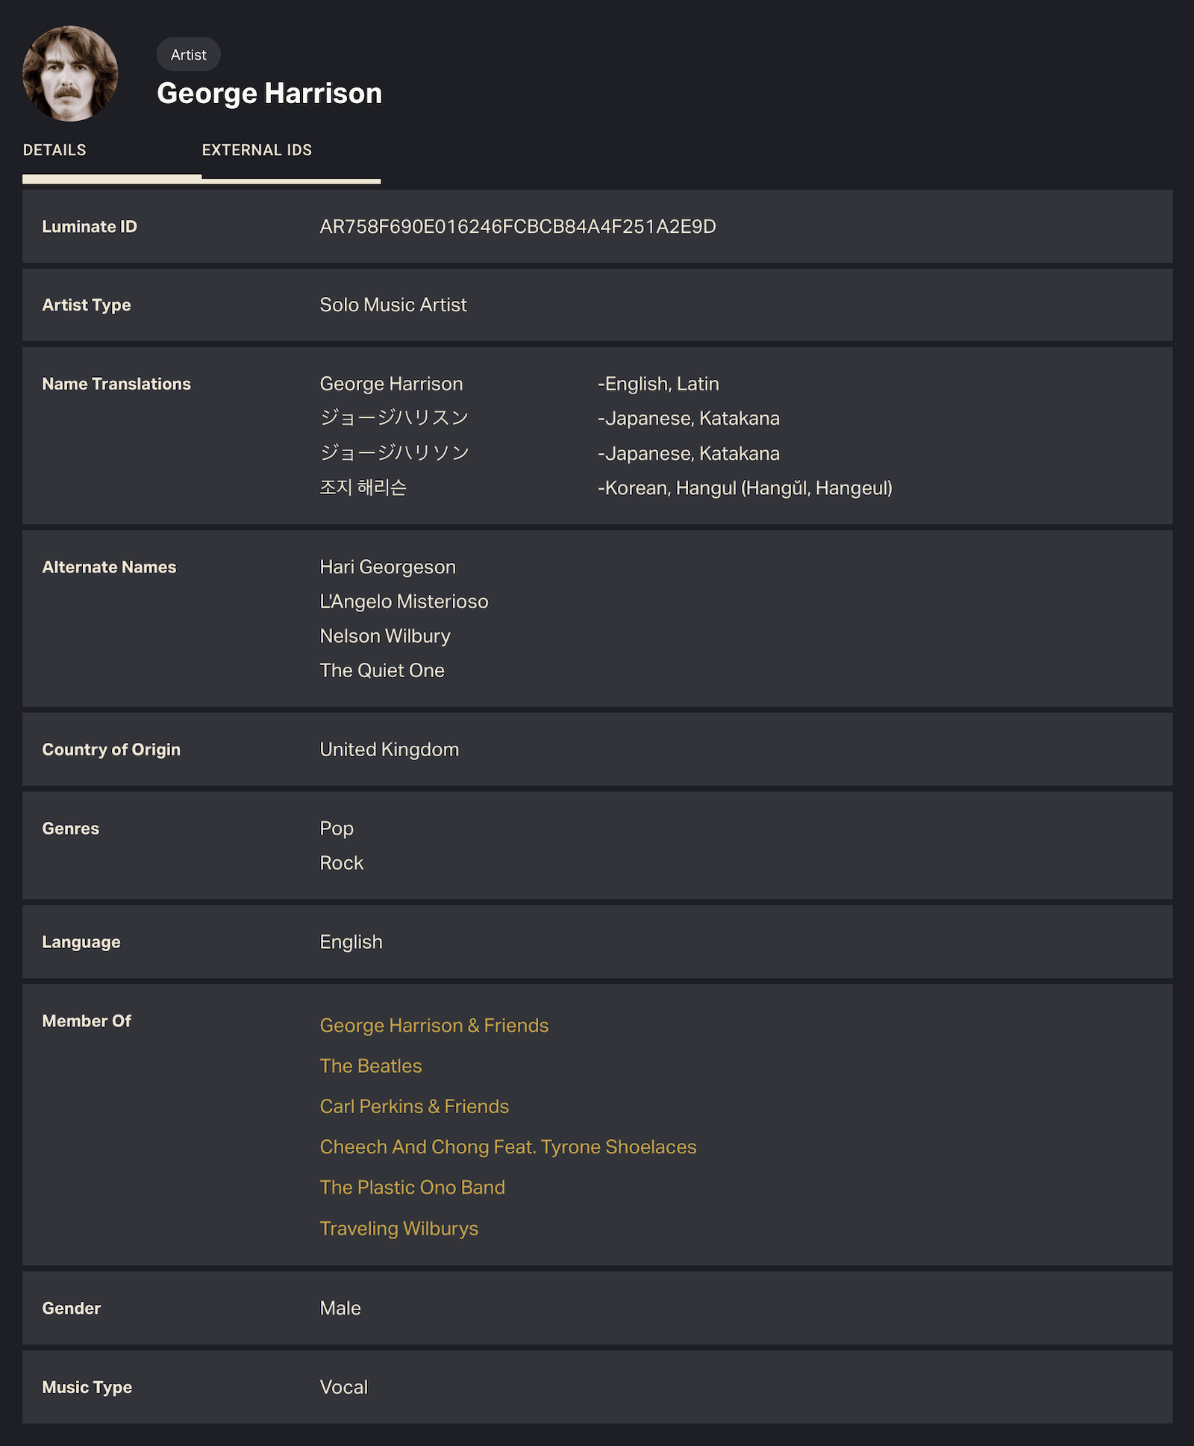Click the United Kingdom country value
The width and height of the screenshot is (1194, 1446).
(x=389, y=750)
